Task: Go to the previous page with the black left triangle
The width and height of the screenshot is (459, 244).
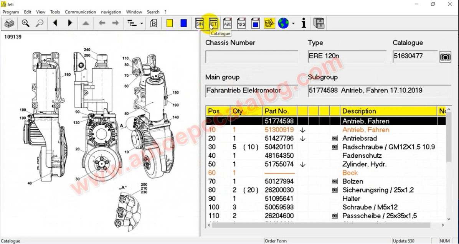Action: 55,23
